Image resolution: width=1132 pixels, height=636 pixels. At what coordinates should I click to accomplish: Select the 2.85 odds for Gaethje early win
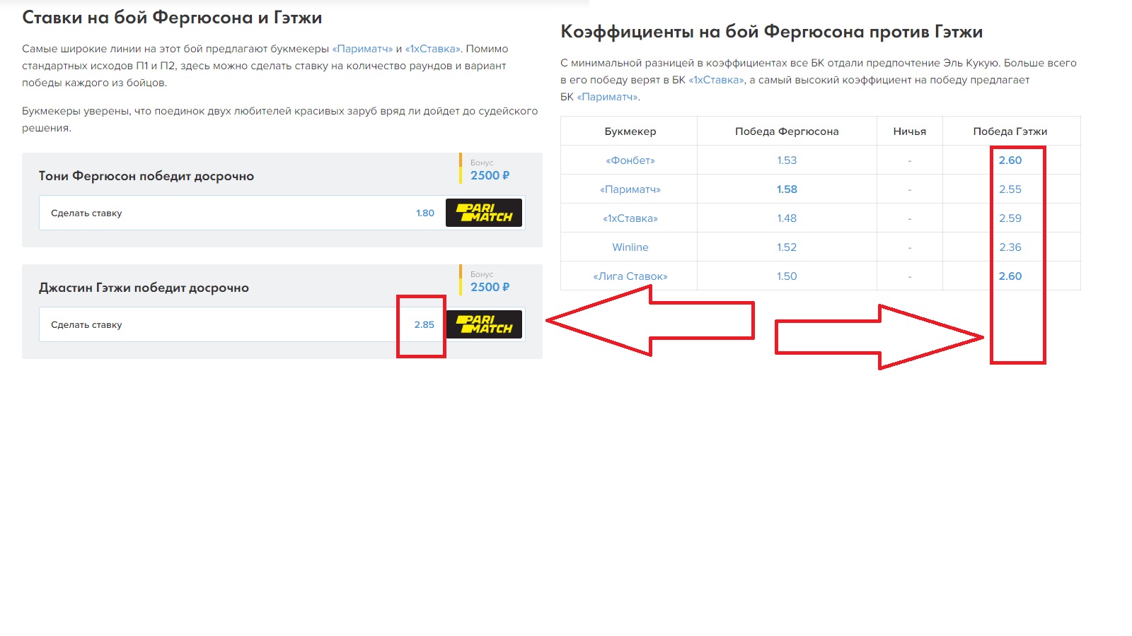pyautogui.click(x=424, y=324)
